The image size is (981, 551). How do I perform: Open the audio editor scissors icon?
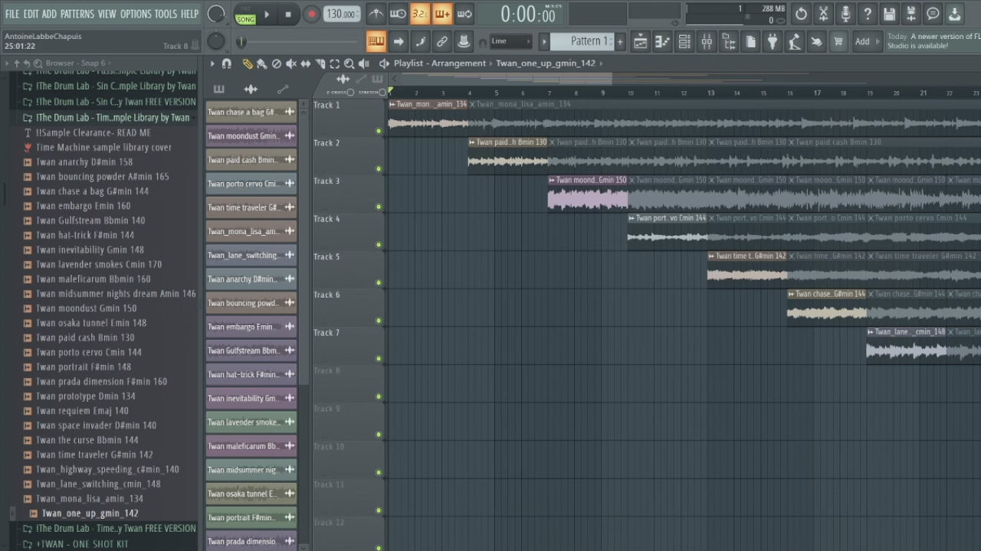point(823,14)
